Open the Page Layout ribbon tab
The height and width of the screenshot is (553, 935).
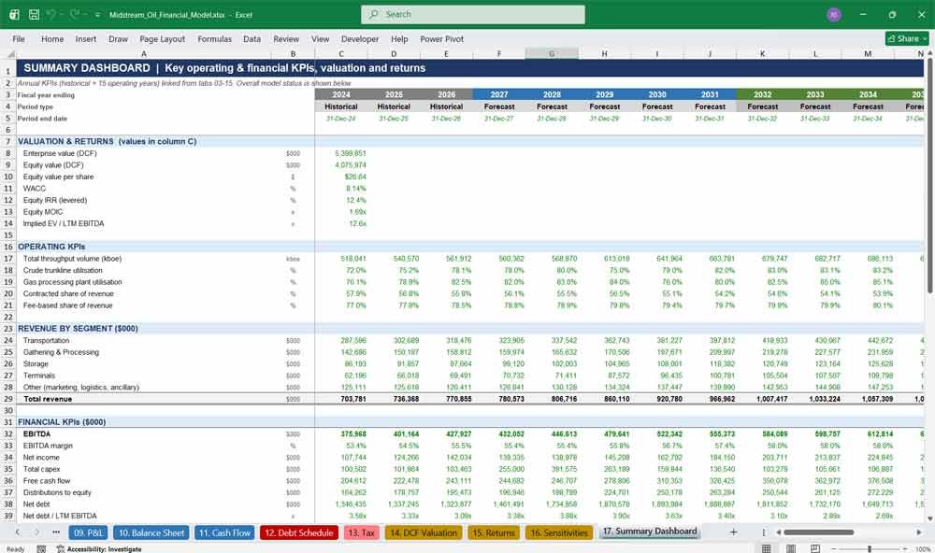click(162, 38)
